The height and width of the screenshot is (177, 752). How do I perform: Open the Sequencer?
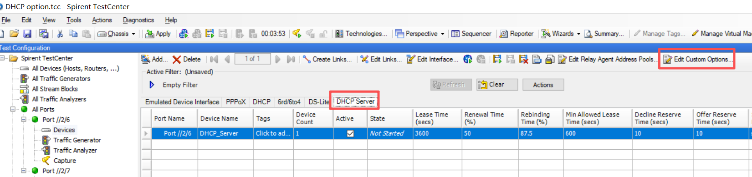click(x=471, y=34)
